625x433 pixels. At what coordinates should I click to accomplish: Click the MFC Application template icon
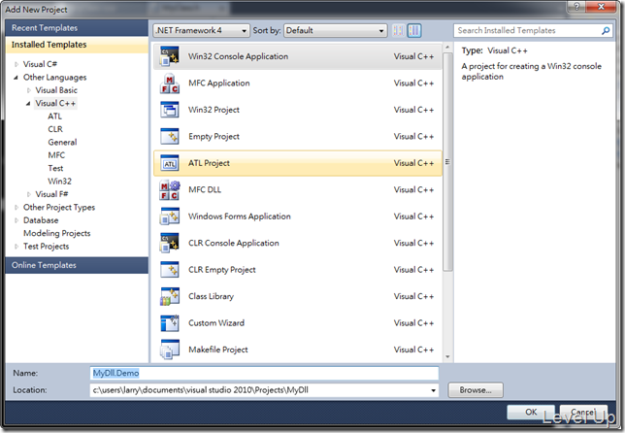(x=170, y=83)
